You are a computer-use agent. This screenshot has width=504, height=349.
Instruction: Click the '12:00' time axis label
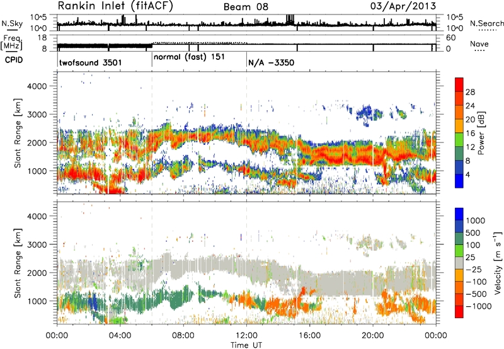tap(246, 336)
